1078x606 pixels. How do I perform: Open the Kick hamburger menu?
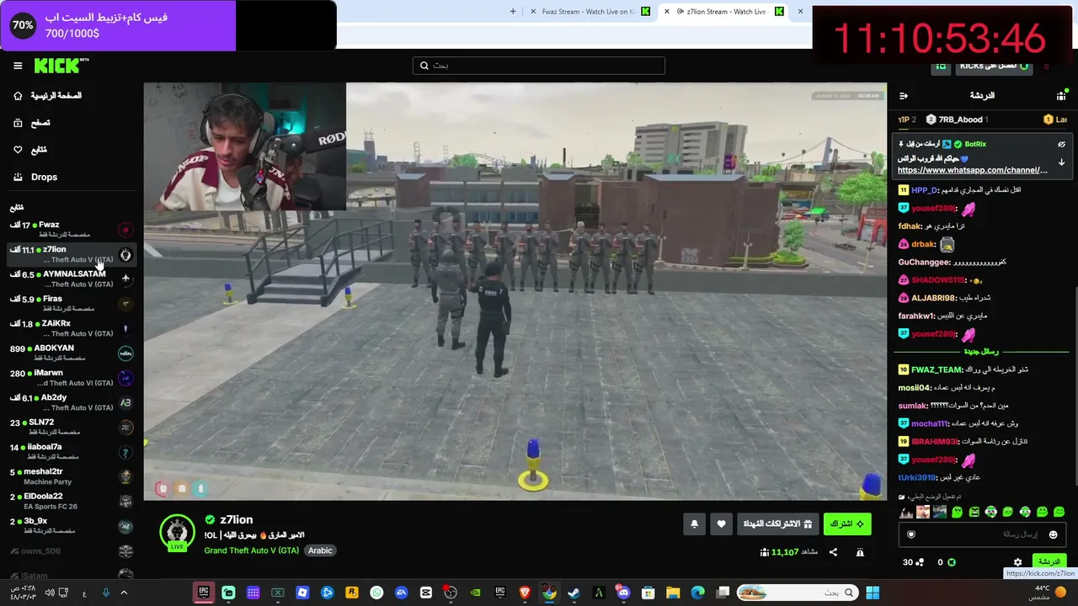pyautogui.click(x=18, y=66)
